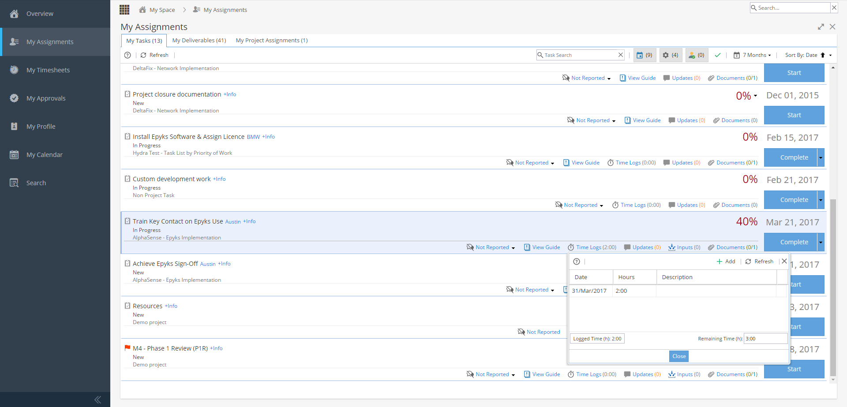Expand the My Assignments panel to fullscreen
The image size is (847, 407).
[x=821, y=27]
